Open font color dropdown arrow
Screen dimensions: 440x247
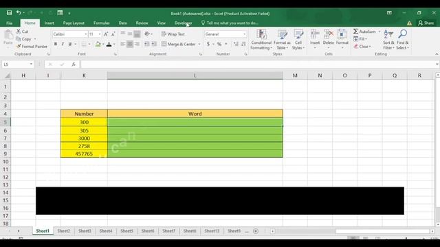115,44
